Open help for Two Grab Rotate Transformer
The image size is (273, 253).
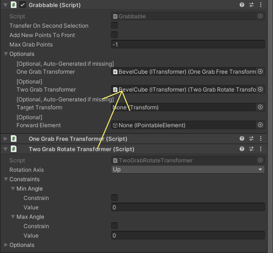(x=242, y=149)
